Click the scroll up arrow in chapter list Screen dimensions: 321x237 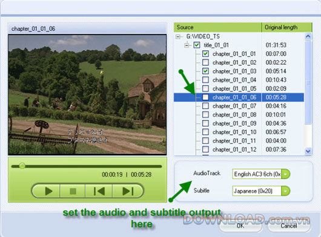(x=308, y=36)
